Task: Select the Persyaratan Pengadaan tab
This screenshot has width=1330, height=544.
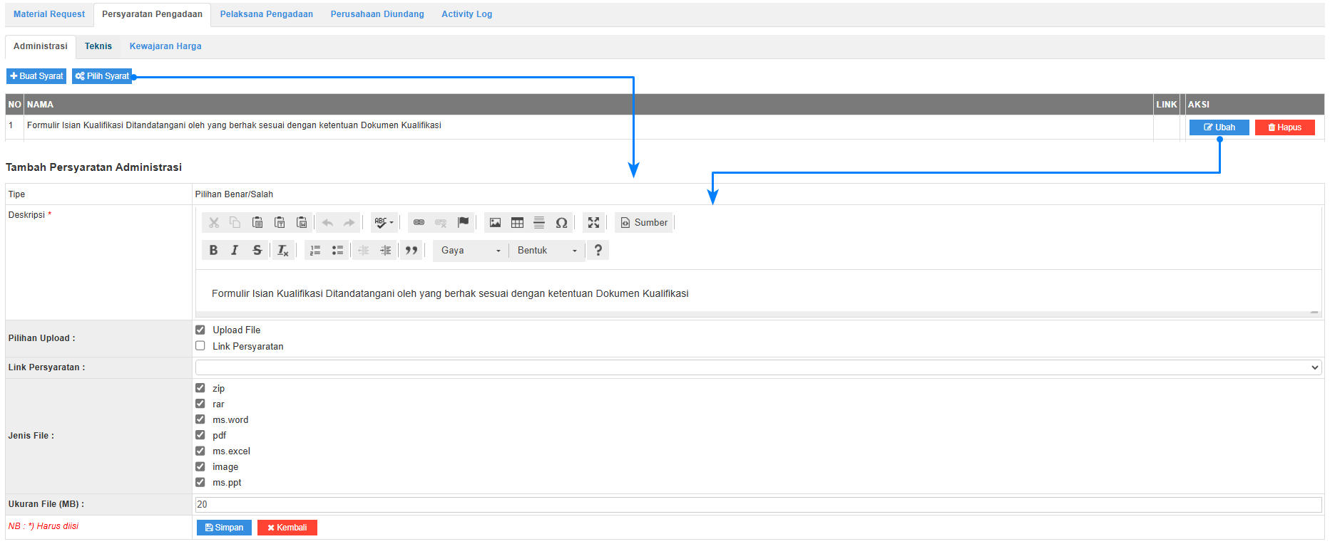Action: coord(152,14)
